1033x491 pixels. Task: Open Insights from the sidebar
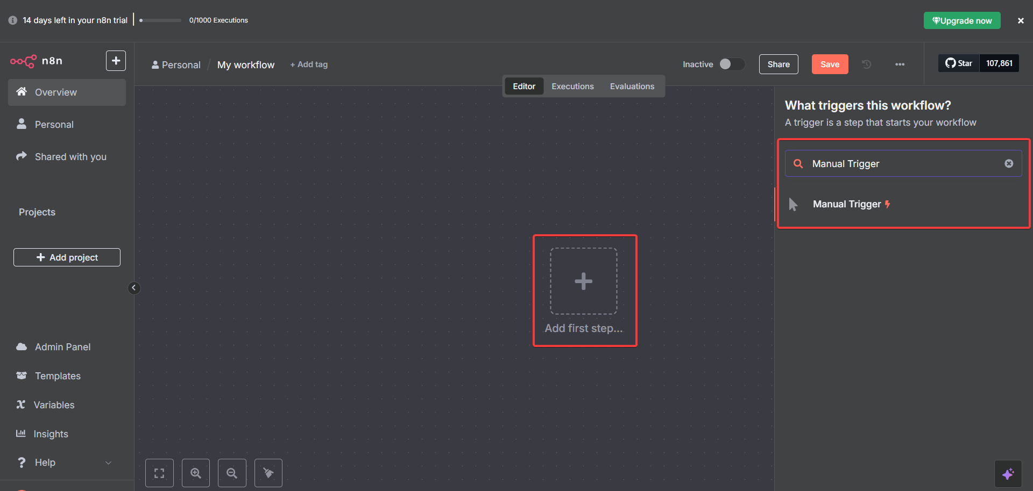click(x=51, y=434)
